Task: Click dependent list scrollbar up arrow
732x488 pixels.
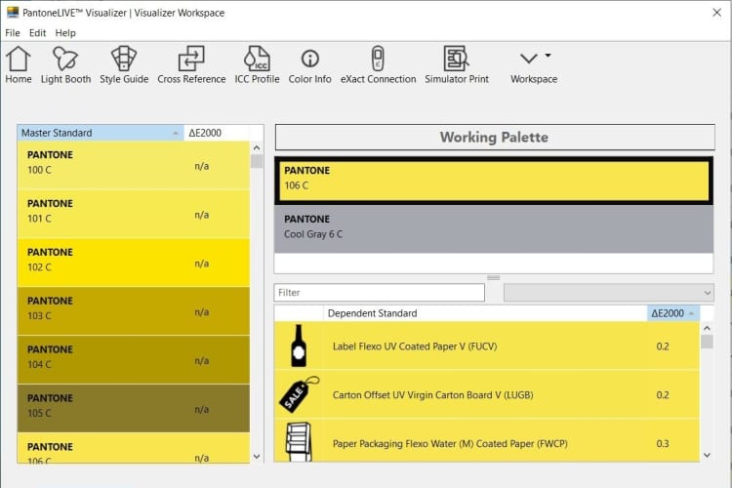Action: click(707, 328)
